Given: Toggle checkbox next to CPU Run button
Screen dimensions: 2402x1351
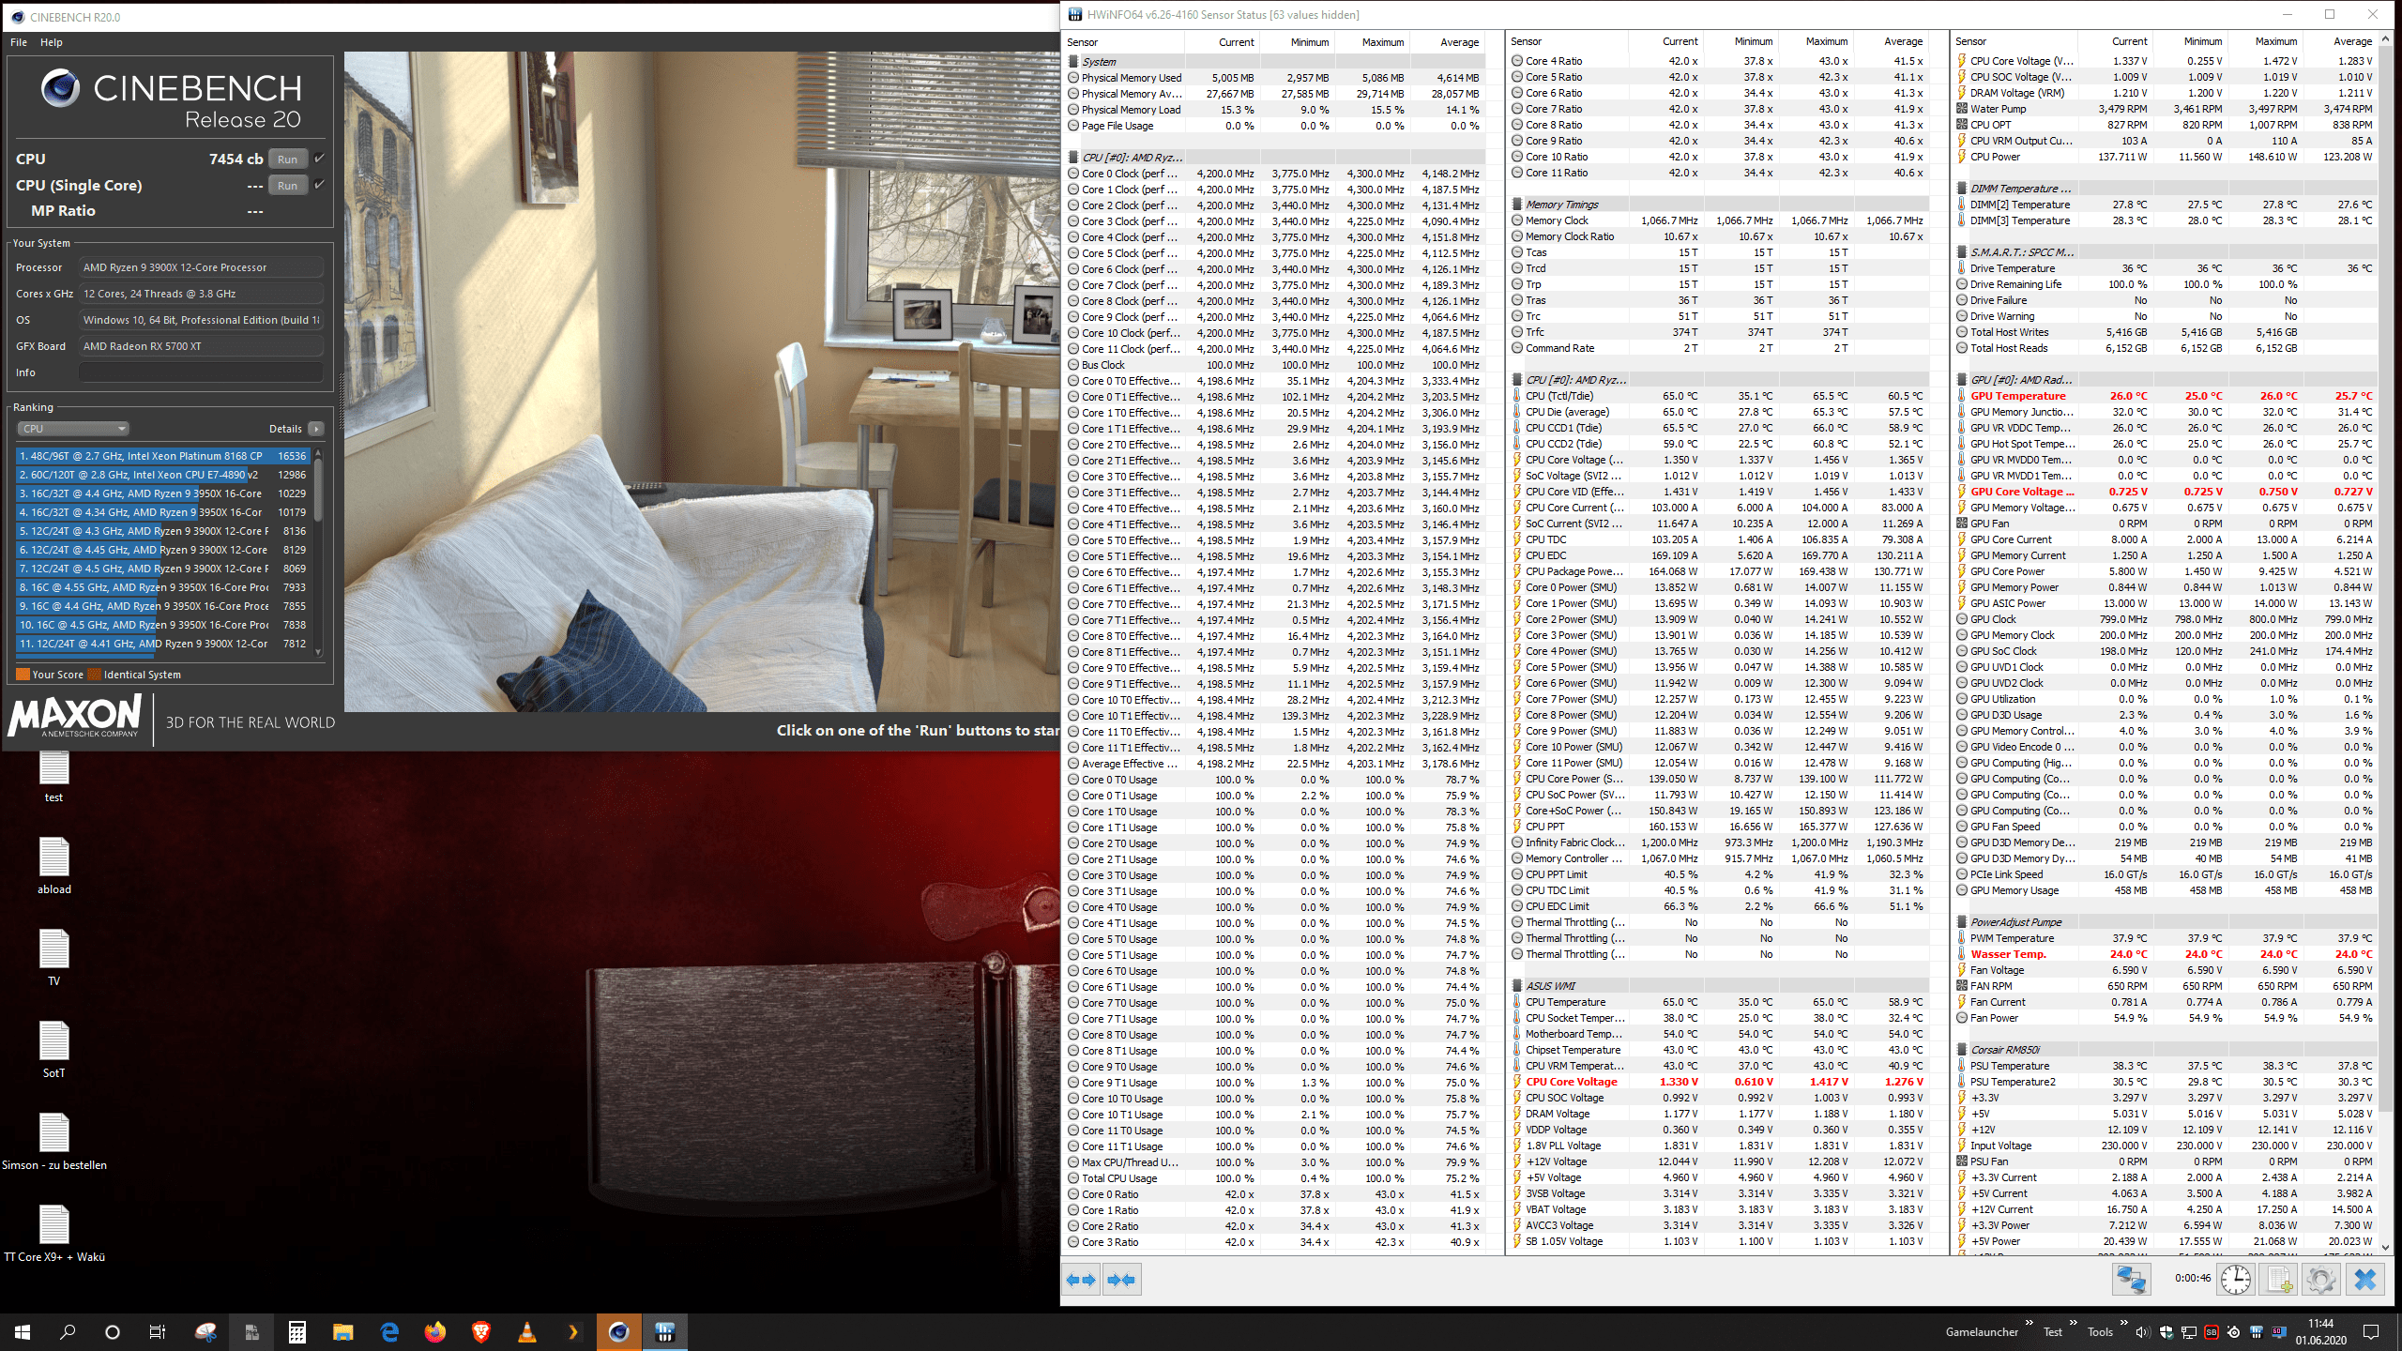Looking at the screenshot, I should 320,159.
